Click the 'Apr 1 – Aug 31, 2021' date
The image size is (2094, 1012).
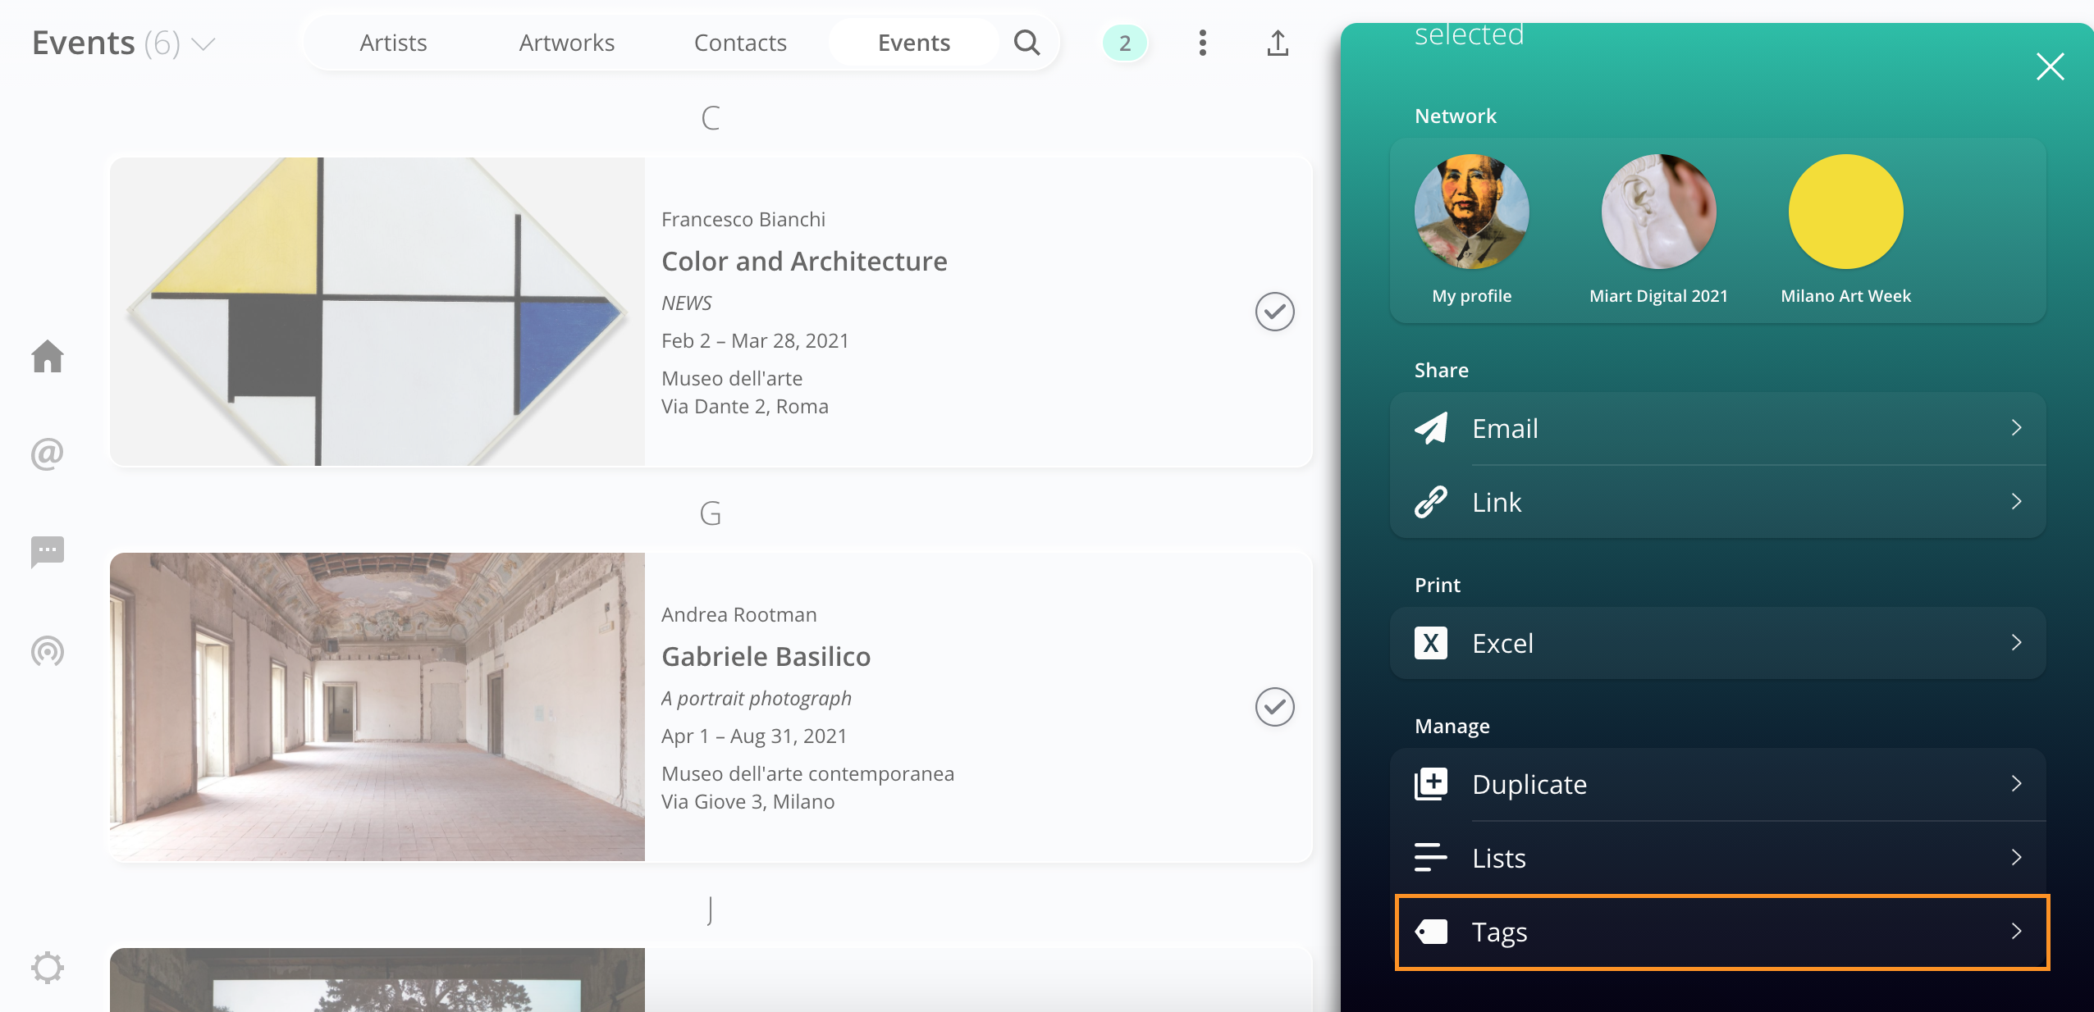(x=754, y=736)
